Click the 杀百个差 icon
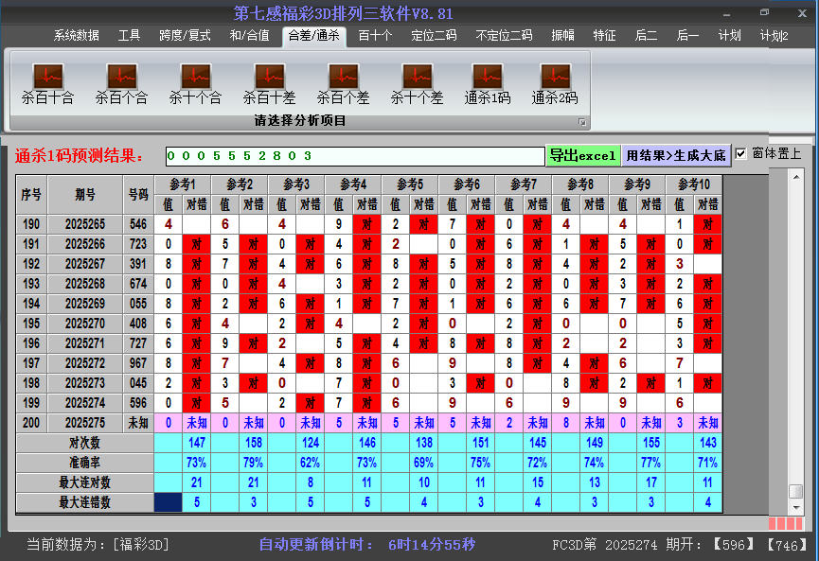 coord(343,82)
